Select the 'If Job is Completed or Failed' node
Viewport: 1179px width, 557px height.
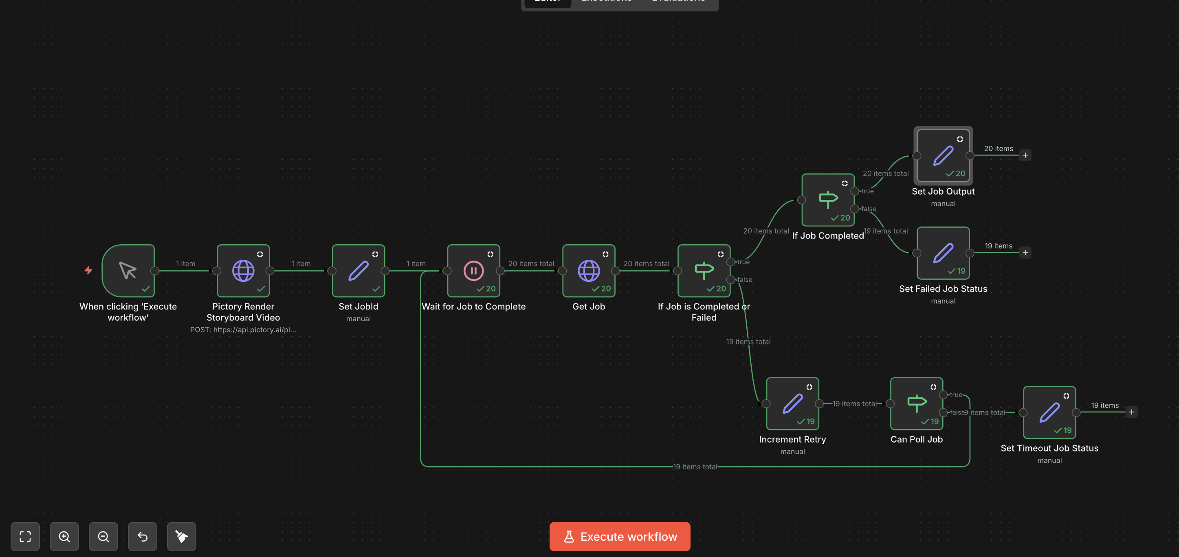tap(704, 271)
